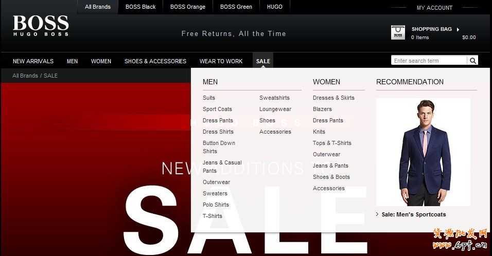Viewport: 492px width, 256px height.
Task: Click the shopping bag icon
Action: pos(398,33)
